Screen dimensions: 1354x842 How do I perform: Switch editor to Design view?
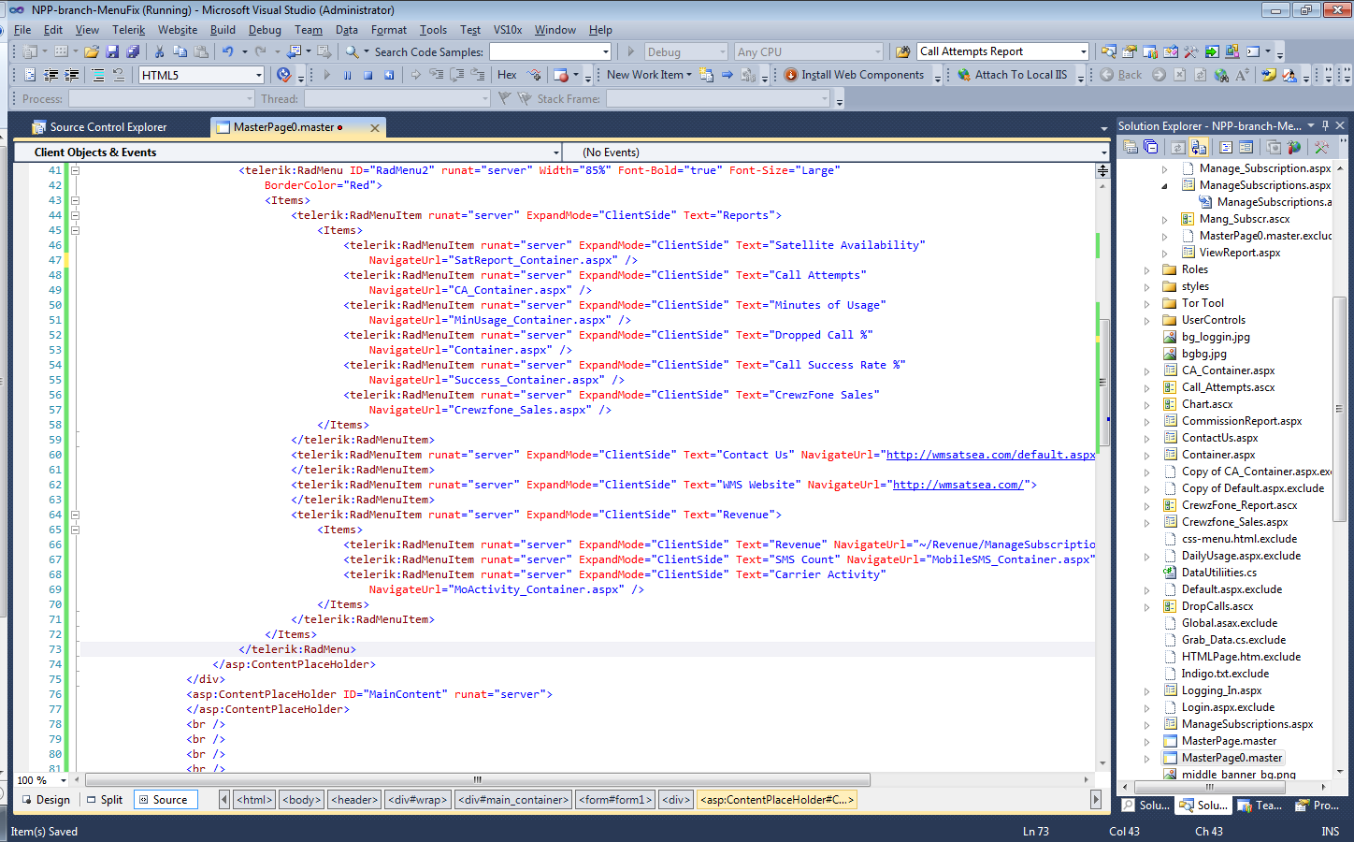45,800
